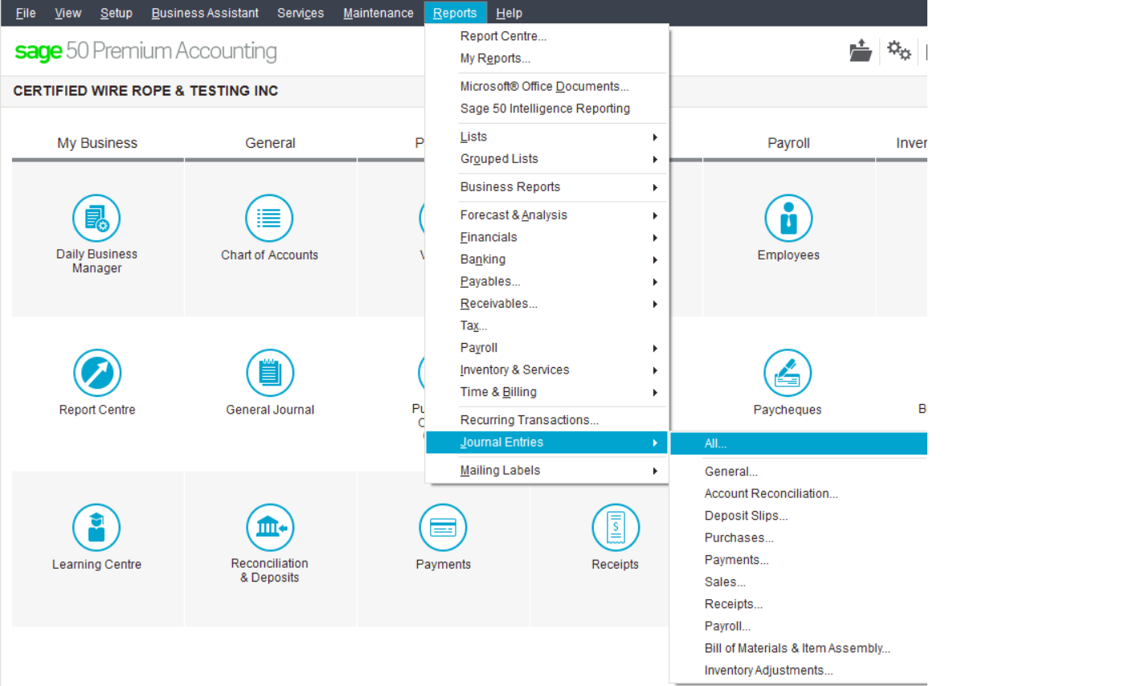The width and height of the screenshot is (1121, 686).
Task: Expand the Payroll reports submenu
Action: tap(546, 348)
